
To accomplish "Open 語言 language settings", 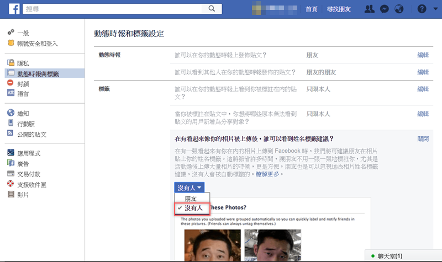I will [x=23, y=94].
